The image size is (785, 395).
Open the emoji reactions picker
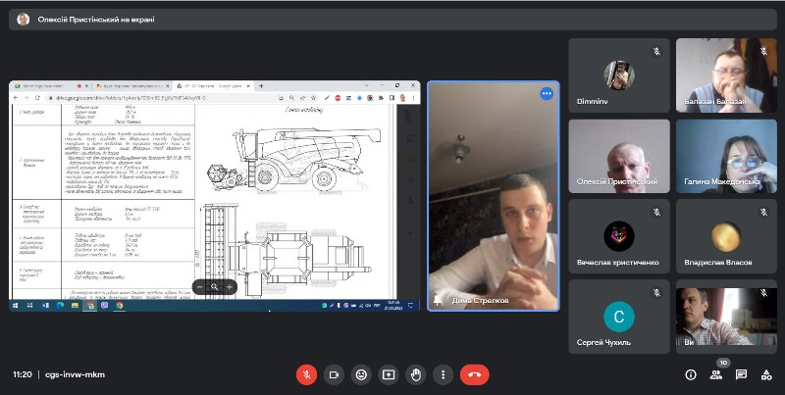(x=362, y=374)
